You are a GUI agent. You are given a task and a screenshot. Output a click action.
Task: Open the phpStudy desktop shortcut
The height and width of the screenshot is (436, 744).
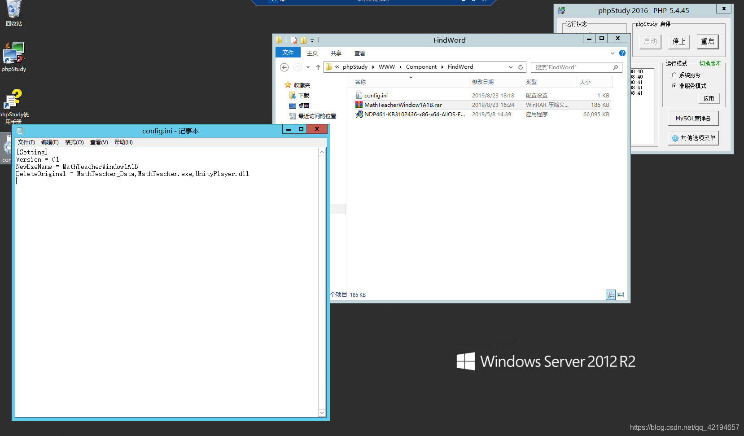[13, 57]
